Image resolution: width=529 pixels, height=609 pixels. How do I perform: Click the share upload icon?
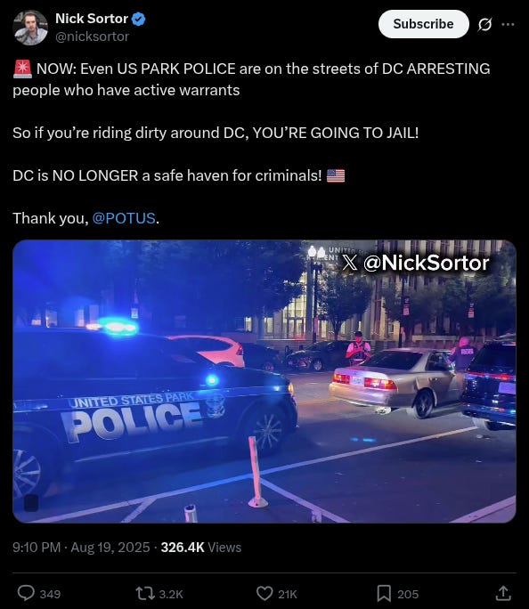point(503,593)
